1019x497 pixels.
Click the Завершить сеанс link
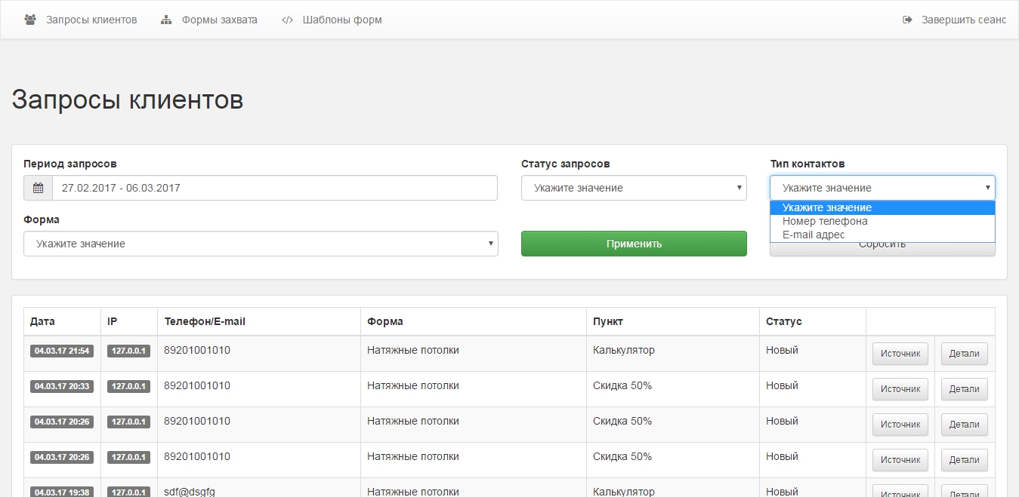pos(963,20)
